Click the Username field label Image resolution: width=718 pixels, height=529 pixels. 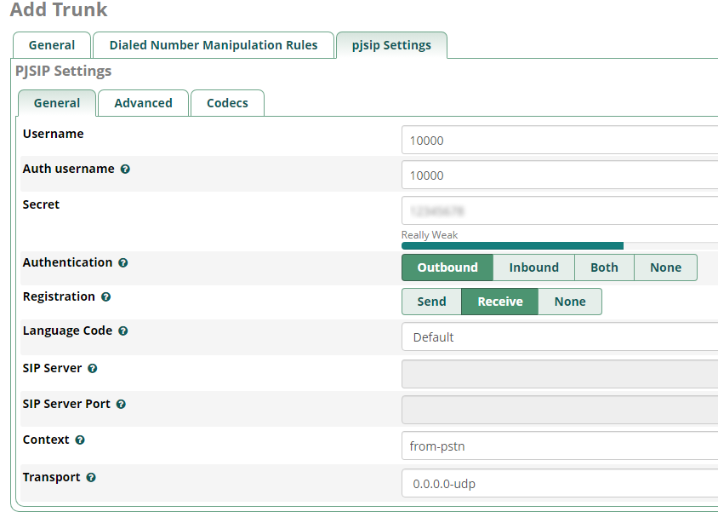(x=53, y=134)
